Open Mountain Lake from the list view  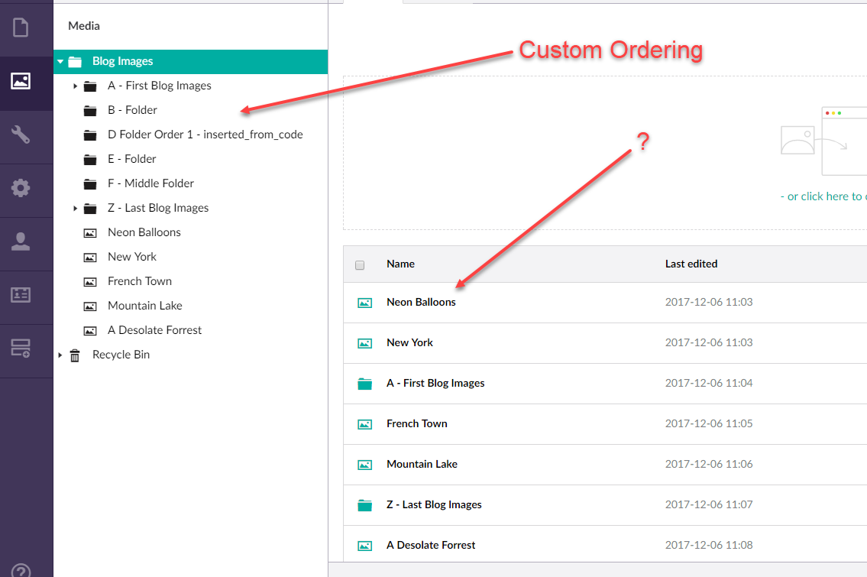(x=422, y=464)
